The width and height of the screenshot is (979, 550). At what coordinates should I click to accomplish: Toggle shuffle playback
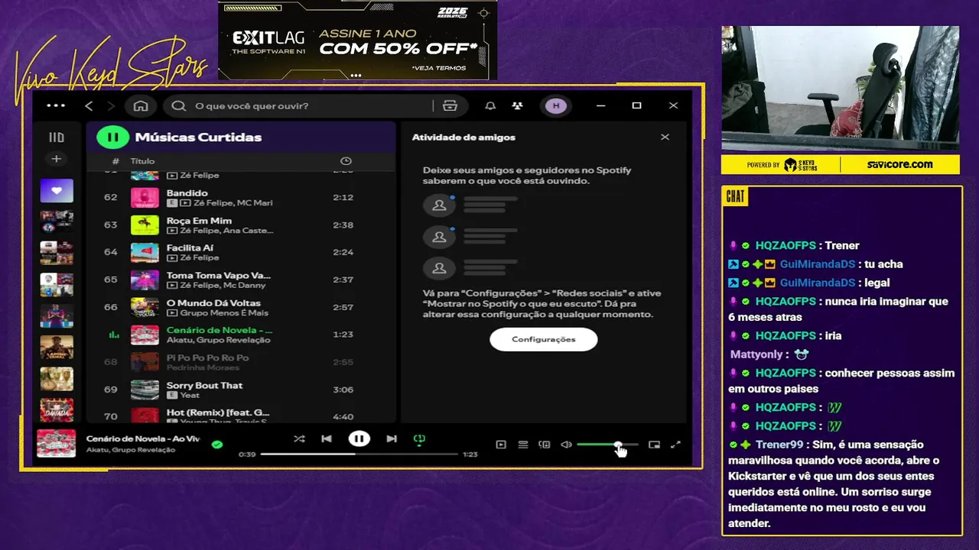pos(299,439)
